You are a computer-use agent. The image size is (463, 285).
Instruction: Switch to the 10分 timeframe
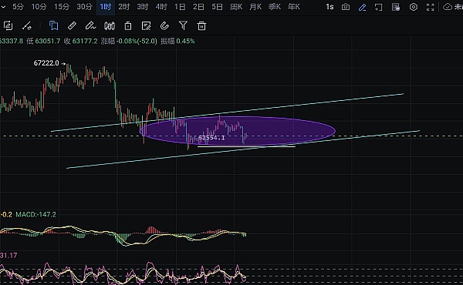(x=39, y=7)
